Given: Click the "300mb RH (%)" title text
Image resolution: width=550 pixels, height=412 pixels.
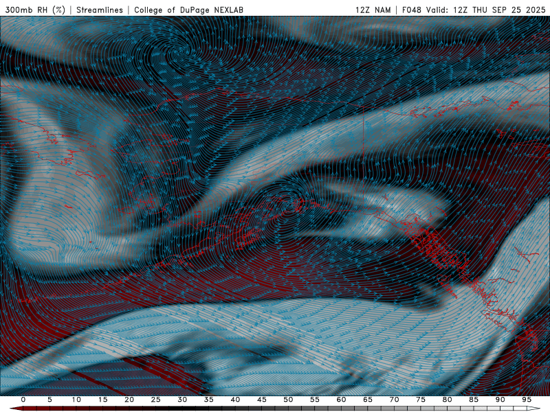Looking at the screenshot, I should [35, 10].
